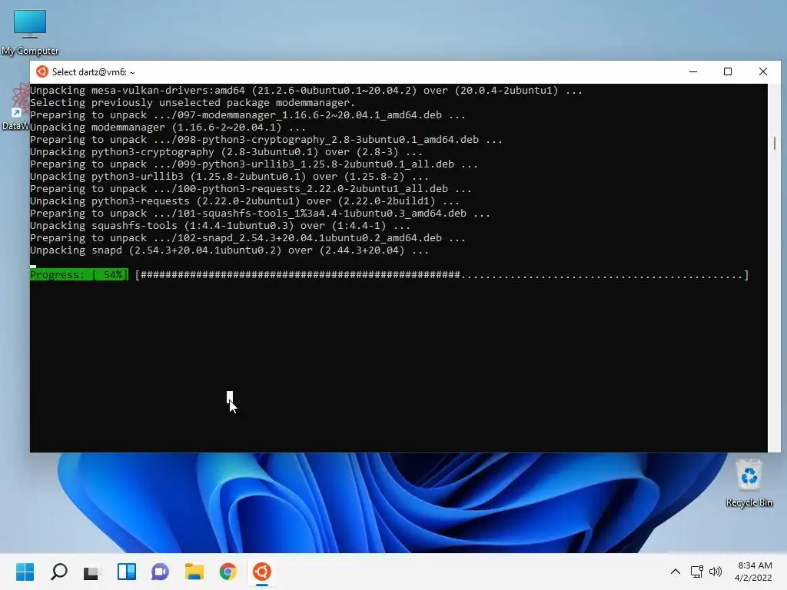Image resolution: width=787 pixels, height=590 pixels.
Task: Click the 098-python3-cryptography preparing line
Action: pyautogui.click(x=266, y=140)
